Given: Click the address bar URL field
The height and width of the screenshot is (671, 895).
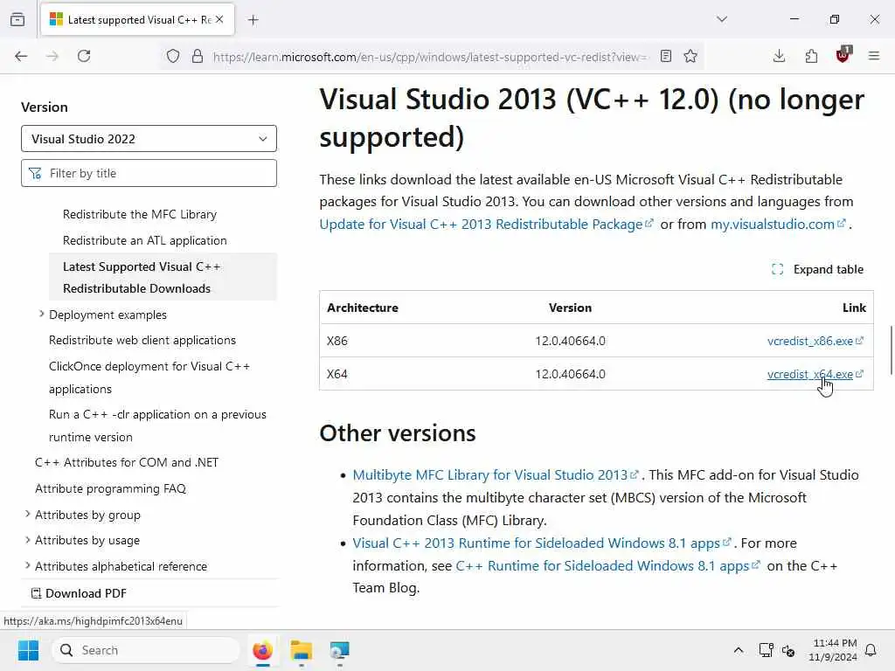Looking at the screenshot, I should (x=429, y=57).
